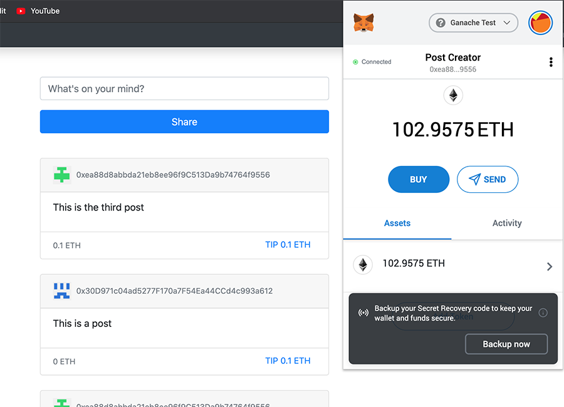The width and height of the screenshot is (564, 407).
Task: Click the BUY button
Action: coord(419,180)
